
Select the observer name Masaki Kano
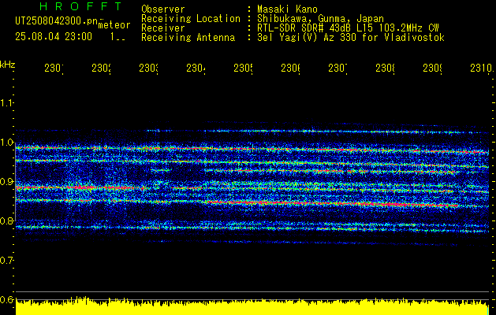287,9
